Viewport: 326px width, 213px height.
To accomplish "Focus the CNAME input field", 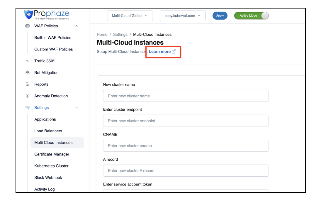I will tap(186, 146).
